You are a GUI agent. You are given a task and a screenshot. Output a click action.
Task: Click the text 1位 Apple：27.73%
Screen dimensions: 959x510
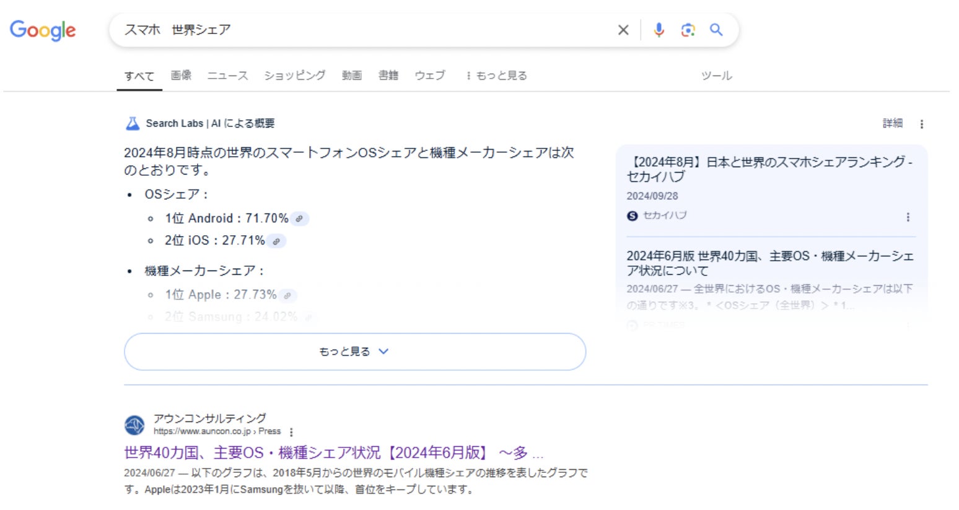coord(221,295)
